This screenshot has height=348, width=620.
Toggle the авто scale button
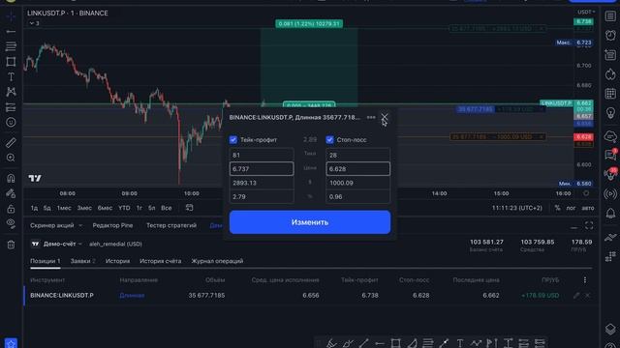[588, 208]
